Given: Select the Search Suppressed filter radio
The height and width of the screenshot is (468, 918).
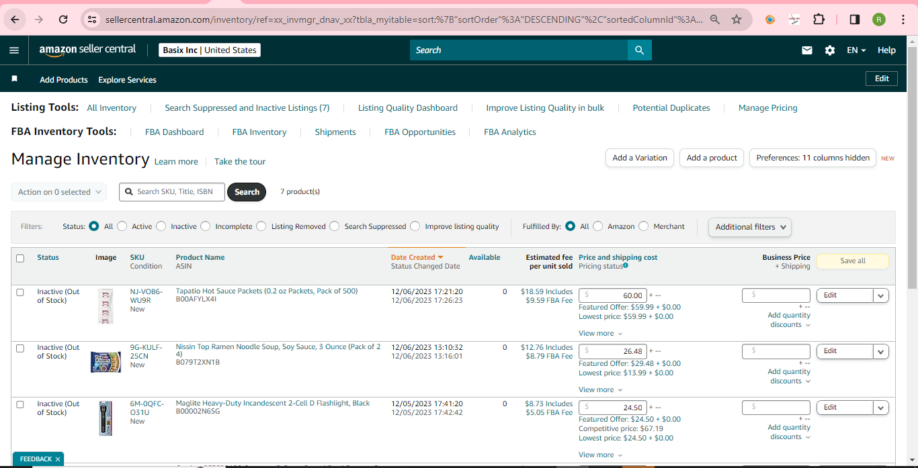Looking at the screenshot, I should coord(335,226).
